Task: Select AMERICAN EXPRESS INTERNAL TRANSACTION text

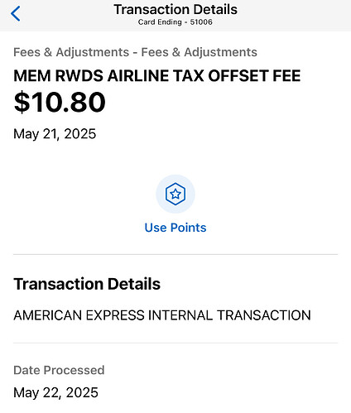Action: 162,315
